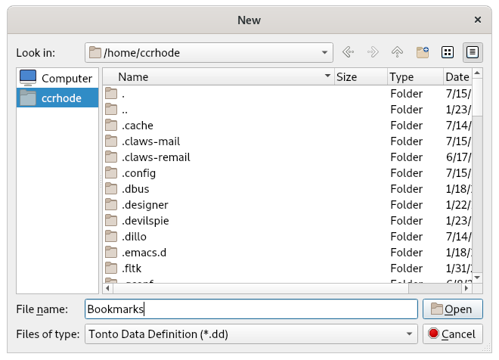The width and height of the screenshot is (499, 360).
Task: Click the horizontal scrollbar right arrow
Action: click(x=466, y=288)
